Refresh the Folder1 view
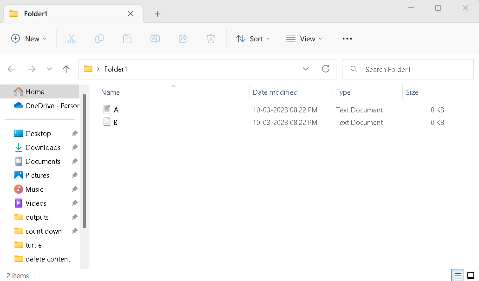Image resolution: width=479 pixels, height=281 pixels. tap(325, 69)
